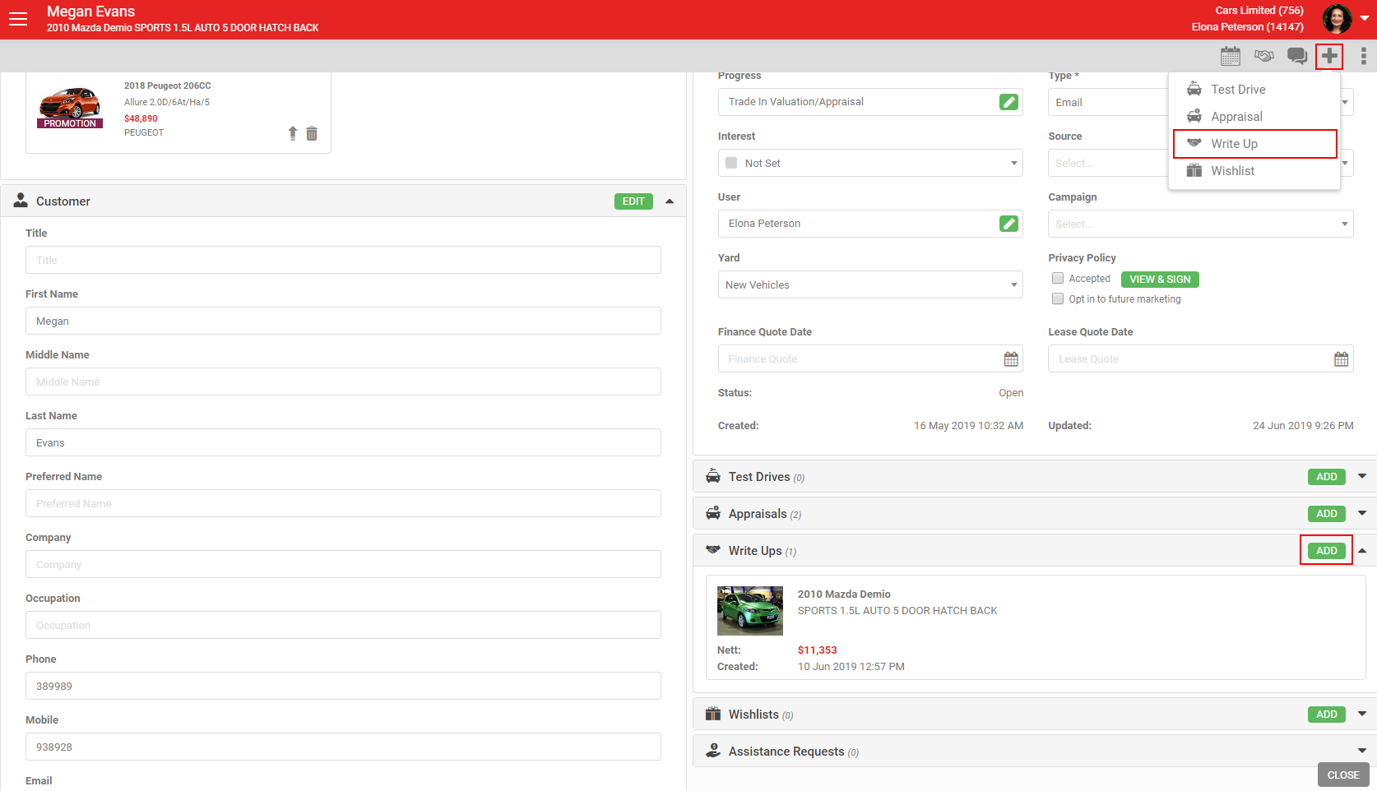
Task: Click the Company input field
Action: (343, 564)
